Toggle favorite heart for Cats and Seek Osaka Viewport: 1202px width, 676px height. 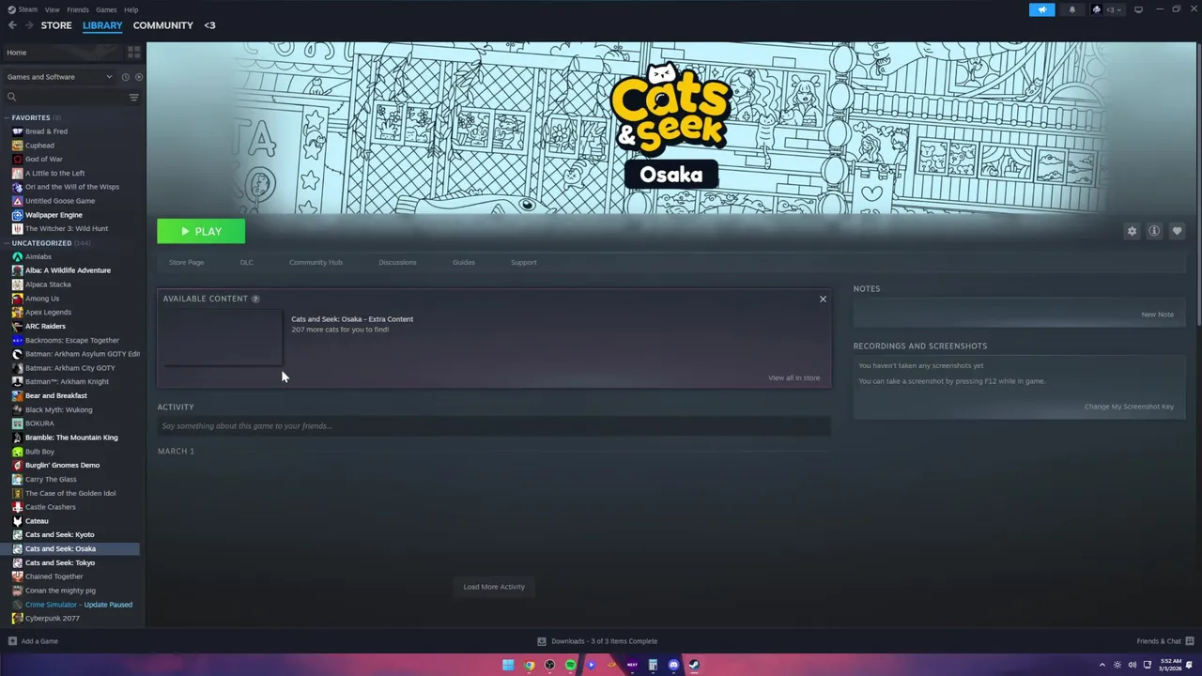pos(1177,231)
